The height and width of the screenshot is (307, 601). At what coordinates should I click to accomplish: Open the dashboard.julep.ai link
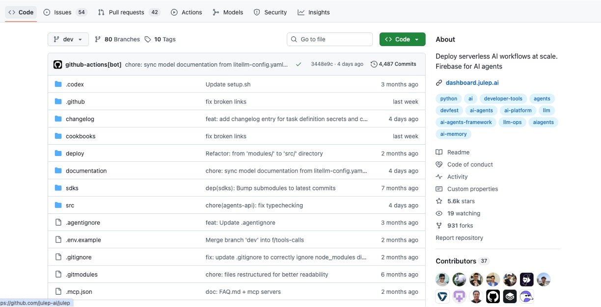point(472,83)
